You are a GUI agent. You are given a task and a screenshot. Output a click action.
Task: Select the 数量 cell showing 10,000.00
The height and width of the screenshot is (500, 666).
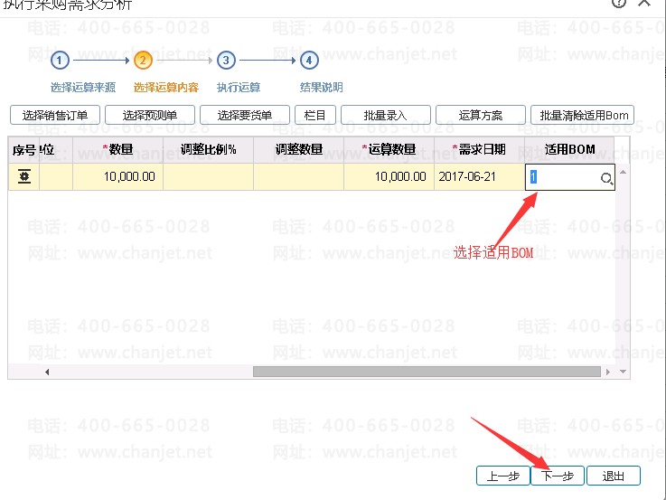[118, 176]
